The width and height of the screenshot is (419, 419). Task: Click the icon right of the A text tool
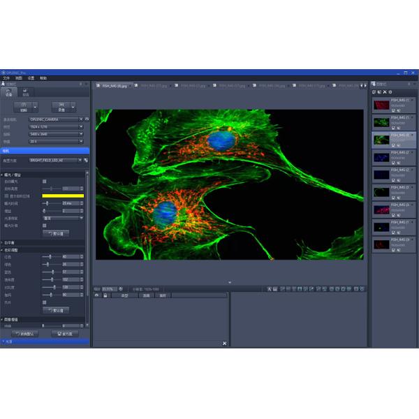[275, 289]
